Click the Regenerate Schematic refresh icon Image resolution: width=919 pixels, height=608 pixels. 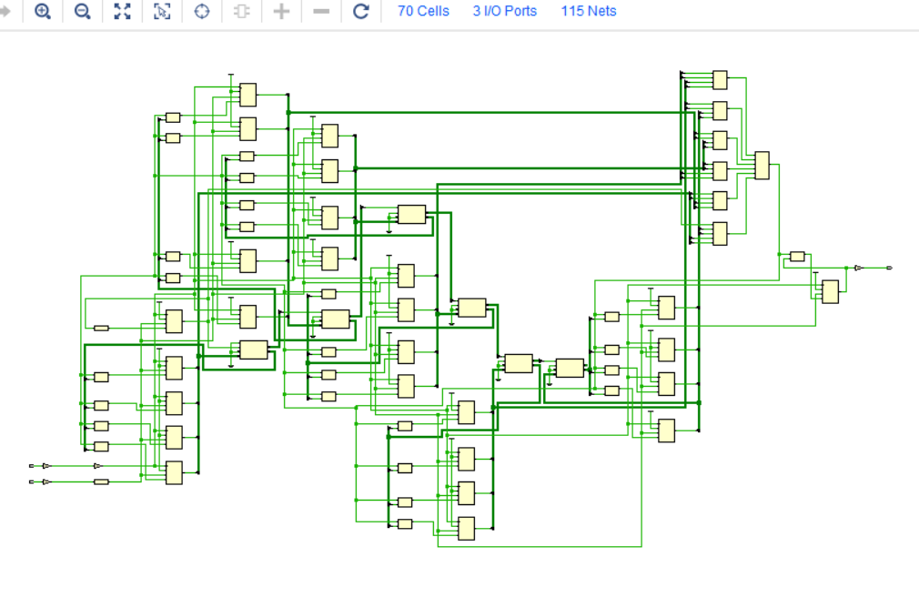coord(360,12)
